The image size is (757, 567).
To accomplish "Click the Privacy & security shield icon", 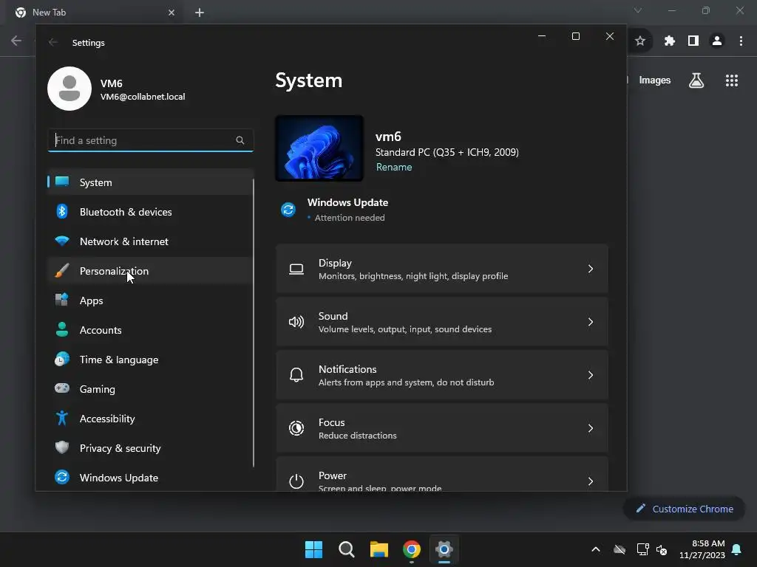I will (62, 447).
